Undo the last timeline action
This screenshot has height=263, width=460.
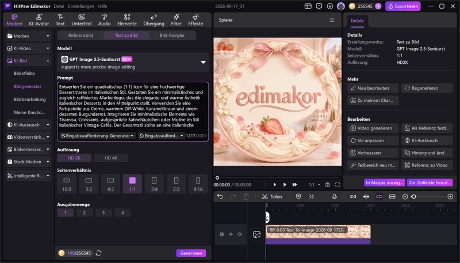tap(220, 197)
